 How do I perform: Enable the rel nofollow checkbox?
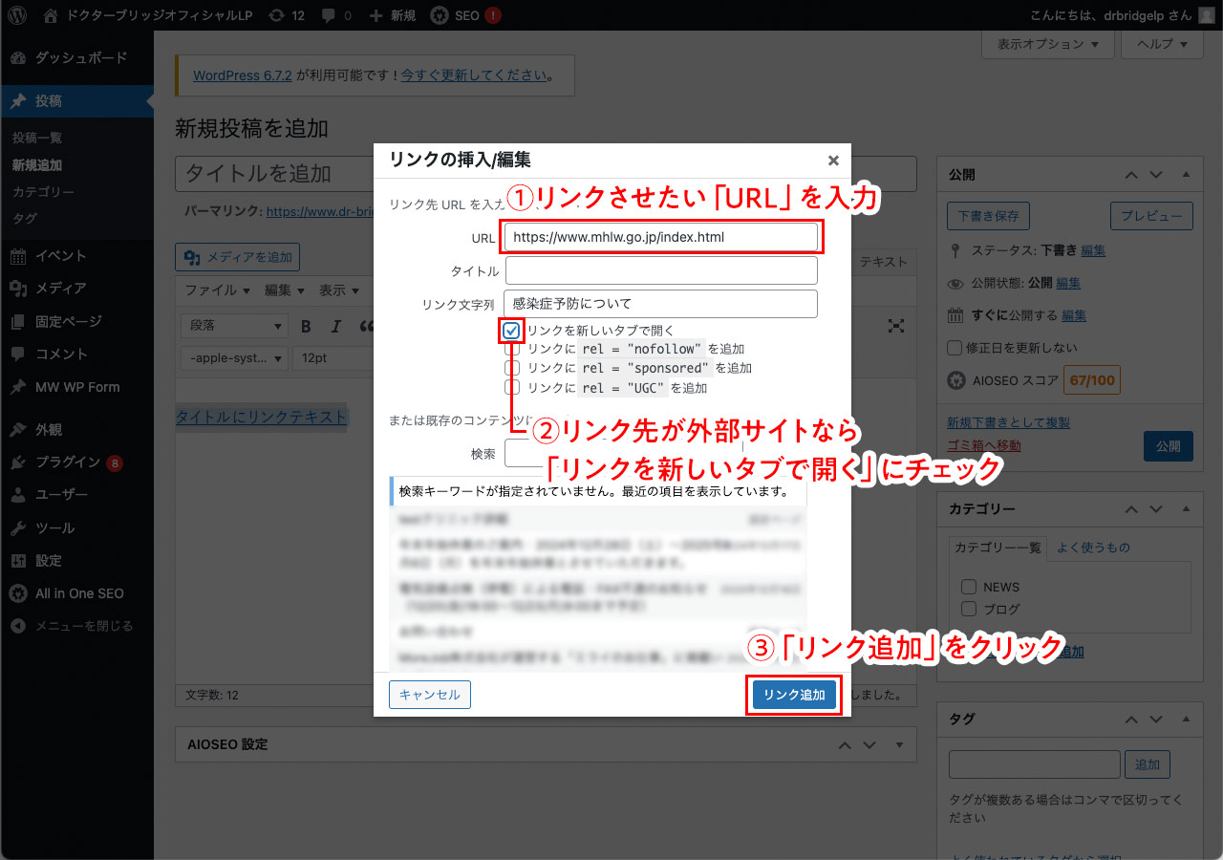click(512, 349)
